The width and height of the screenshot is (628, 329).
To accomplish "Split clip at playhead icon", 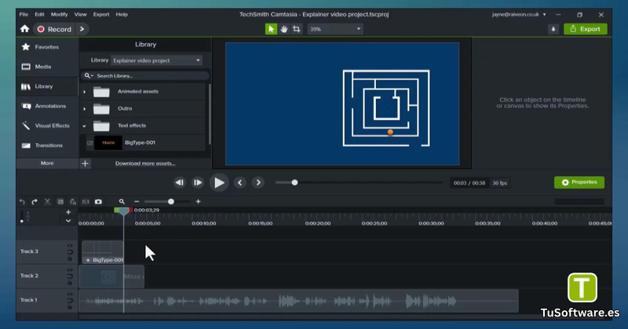I will point(86,202).
